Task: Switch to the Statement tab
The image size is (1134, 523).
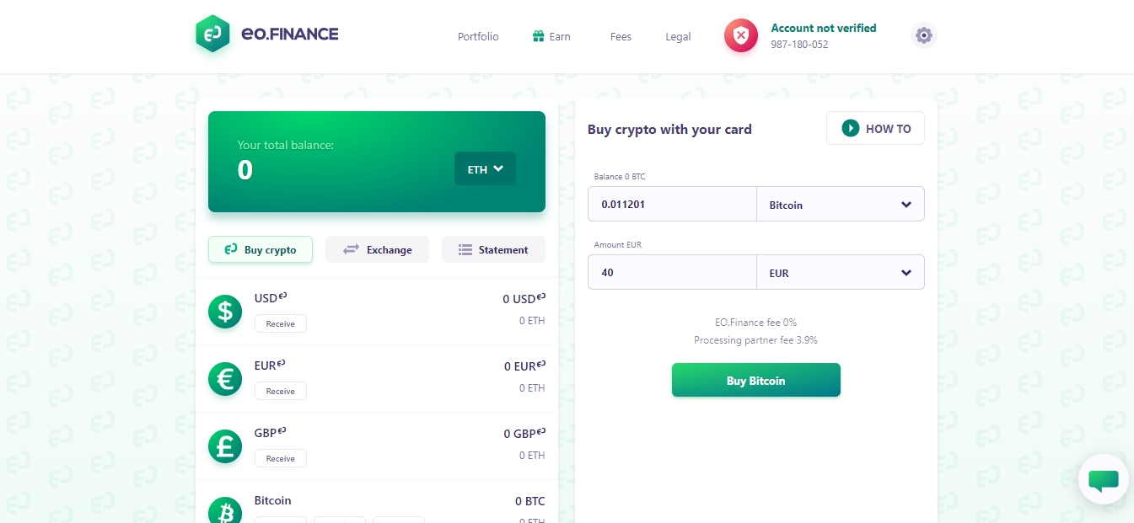Action: point(493,249)
